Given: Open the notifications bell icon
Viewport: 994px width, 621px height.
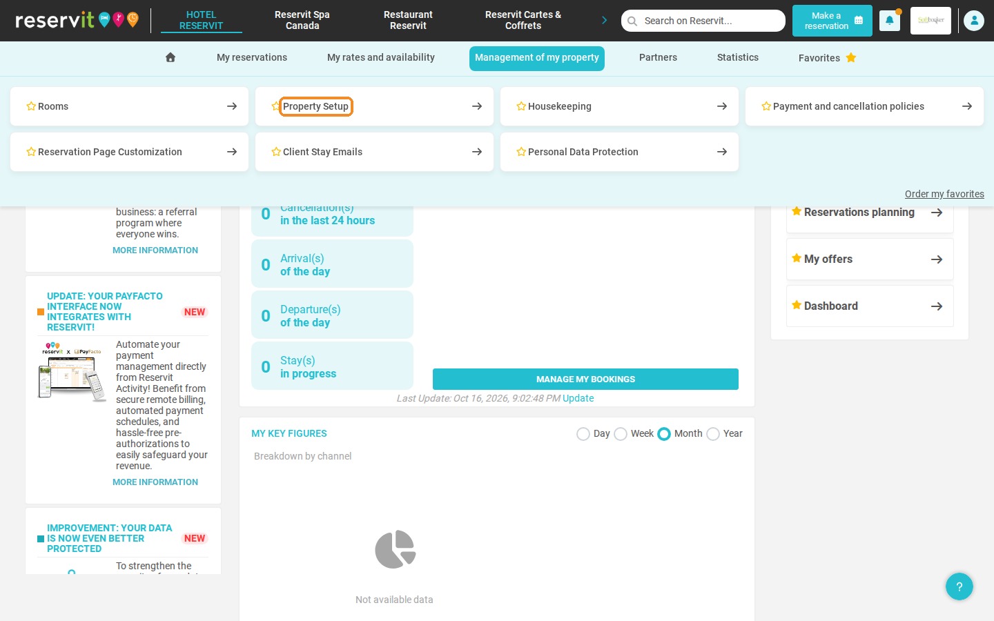Looking at the screenshot, I should coord(889,21).
